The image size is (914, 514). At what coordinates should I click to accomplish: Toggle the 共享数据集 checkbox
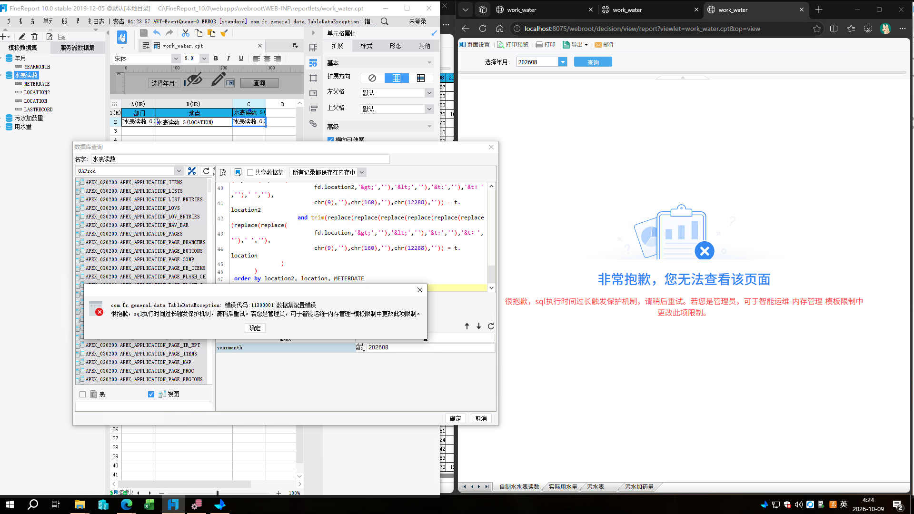click(x=250, y=173)
